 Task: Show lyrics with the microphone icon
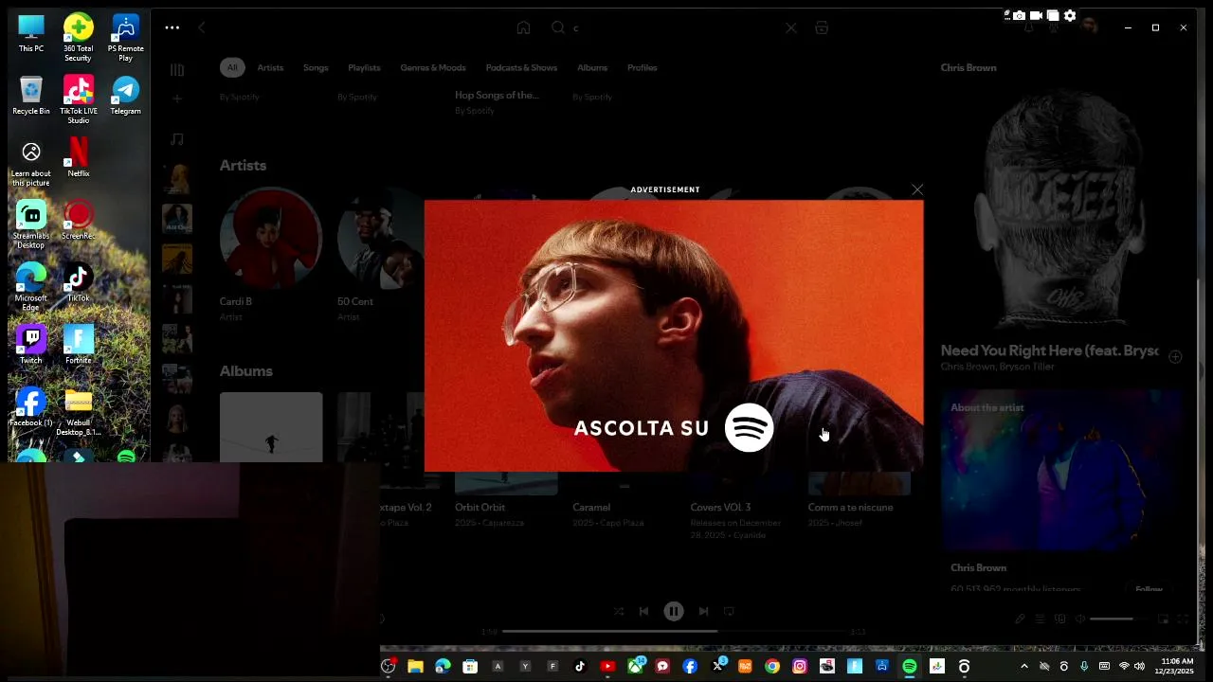pyautogui.click(x=1020, y=619)
